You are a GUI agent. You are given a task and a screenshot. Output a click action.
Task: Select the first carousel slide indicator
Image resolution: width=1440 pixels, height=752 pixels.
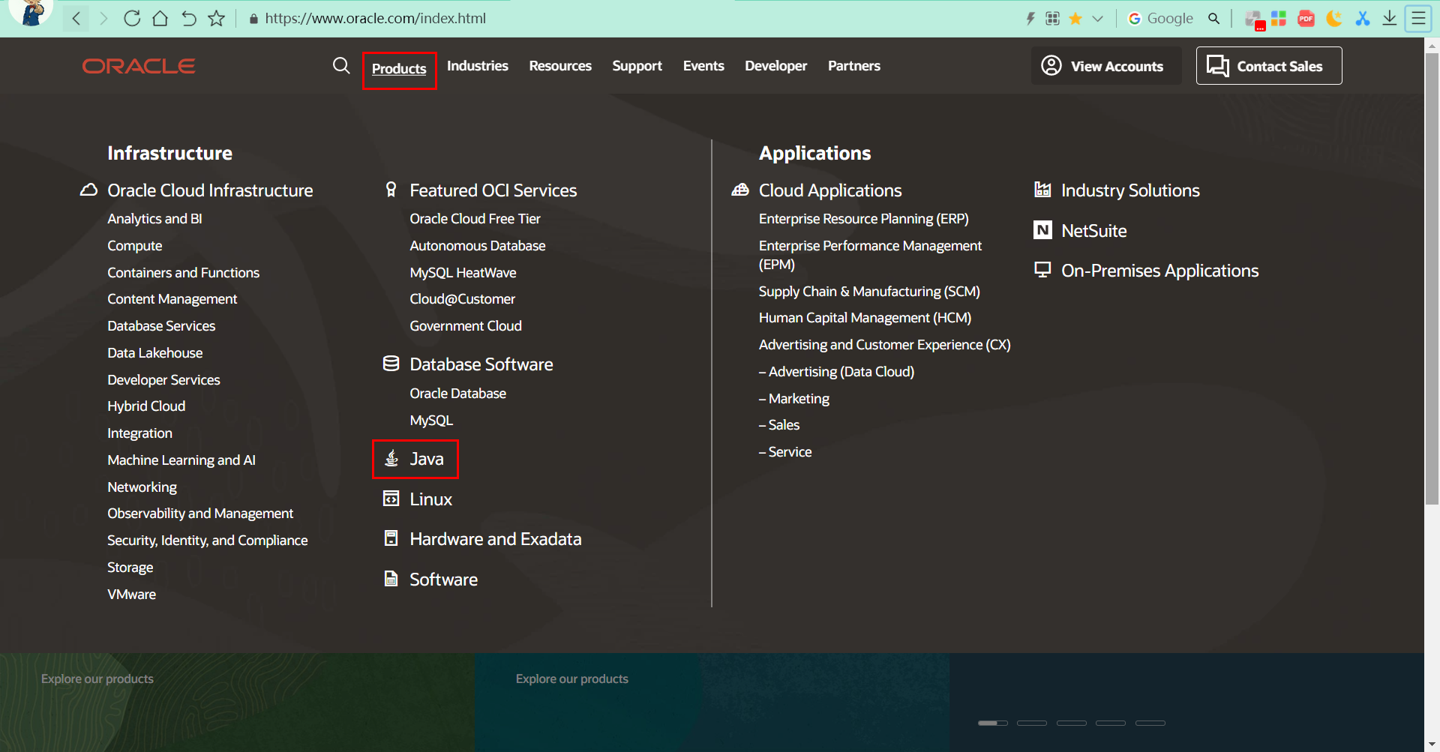[x=993, y=723]
